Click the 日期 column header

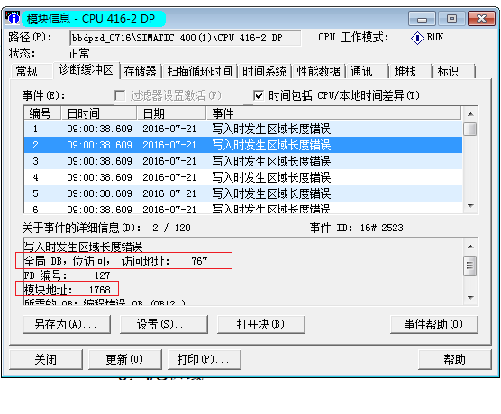171,113
